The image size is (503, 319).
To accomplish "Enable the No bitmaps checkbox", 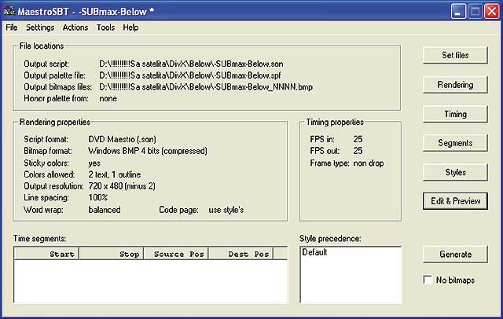I will coord(428,280).
